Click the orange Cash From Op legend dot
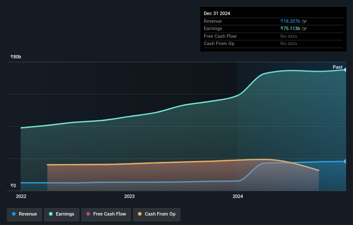Image resolution: width=353 pixels, height=225 pixels. pos(140,214)
